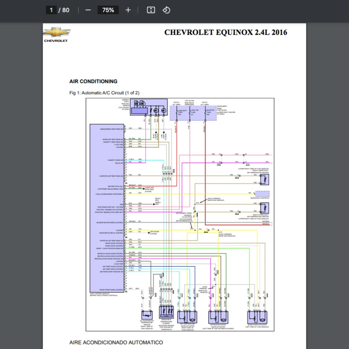
Task: Click the 75% zoom level field
Action: (108, 10)
